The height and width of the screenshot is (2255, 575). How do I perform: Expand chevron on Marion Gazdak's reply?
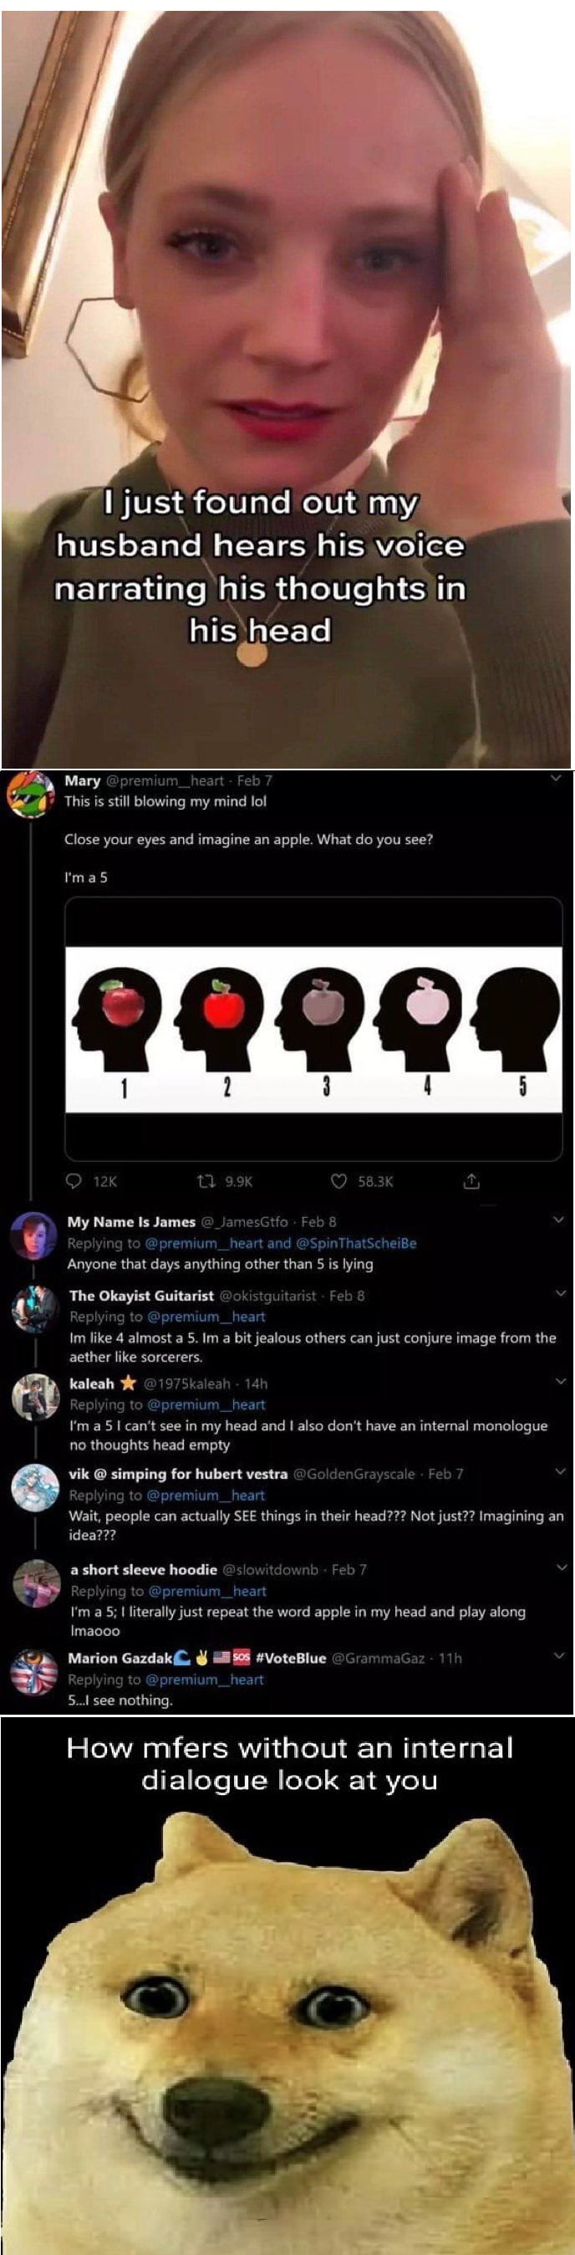coord(560,1655)
